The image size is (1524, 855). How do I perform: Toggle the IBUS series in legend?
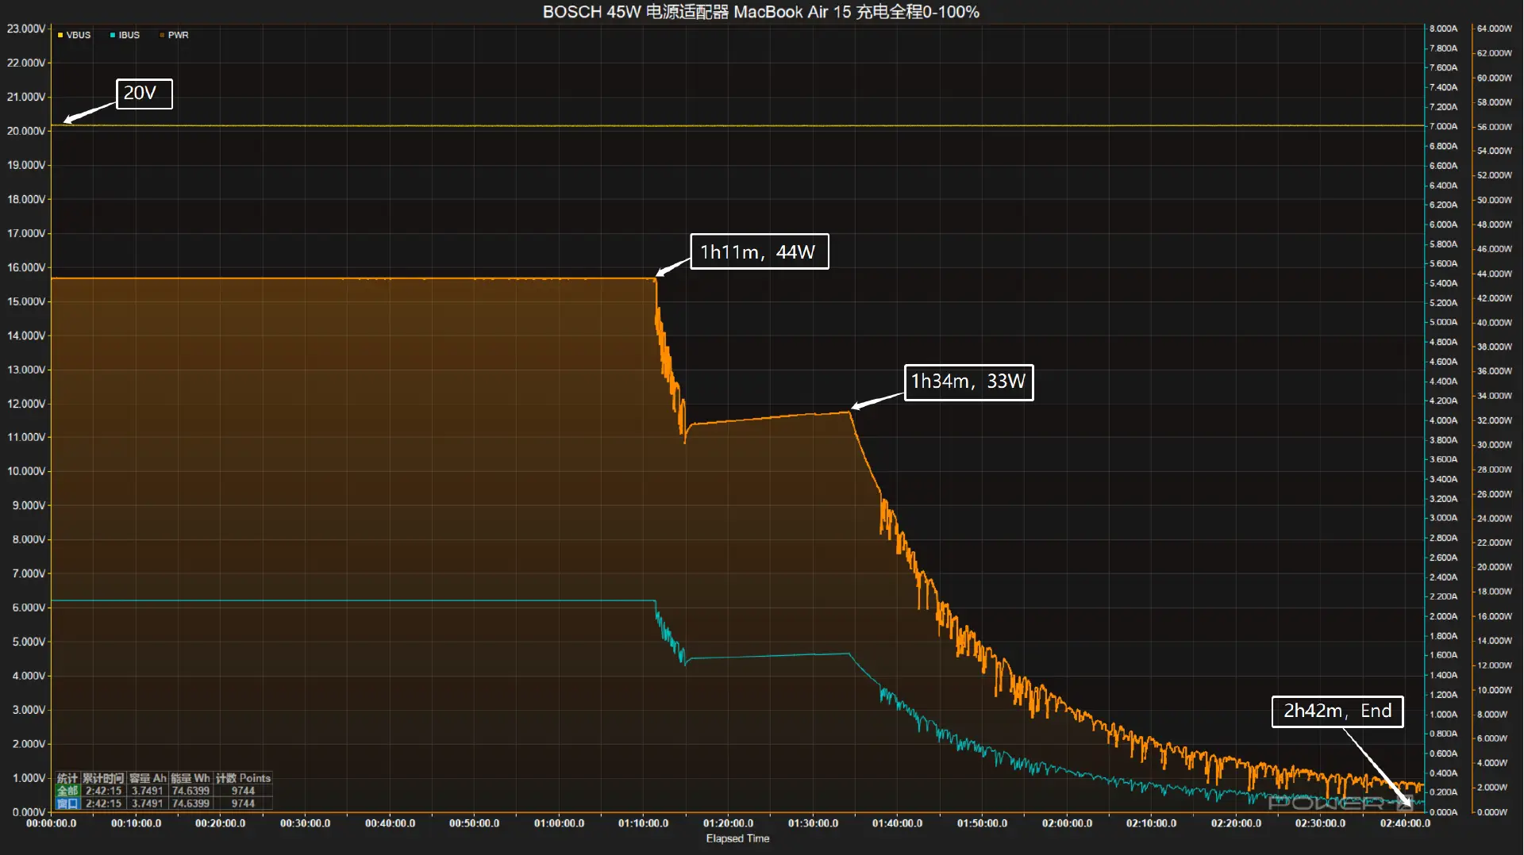(125, 35)
